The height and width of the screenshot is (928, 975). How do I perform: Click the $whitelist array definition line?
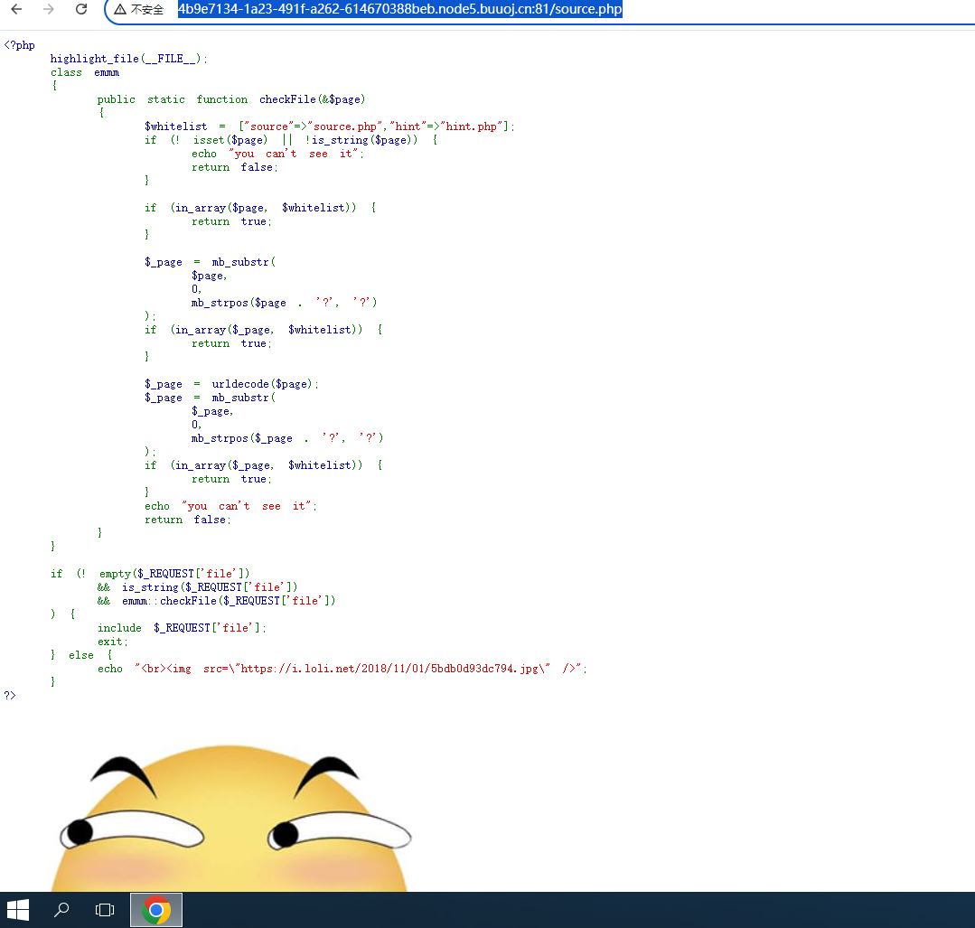click(330, 127)
